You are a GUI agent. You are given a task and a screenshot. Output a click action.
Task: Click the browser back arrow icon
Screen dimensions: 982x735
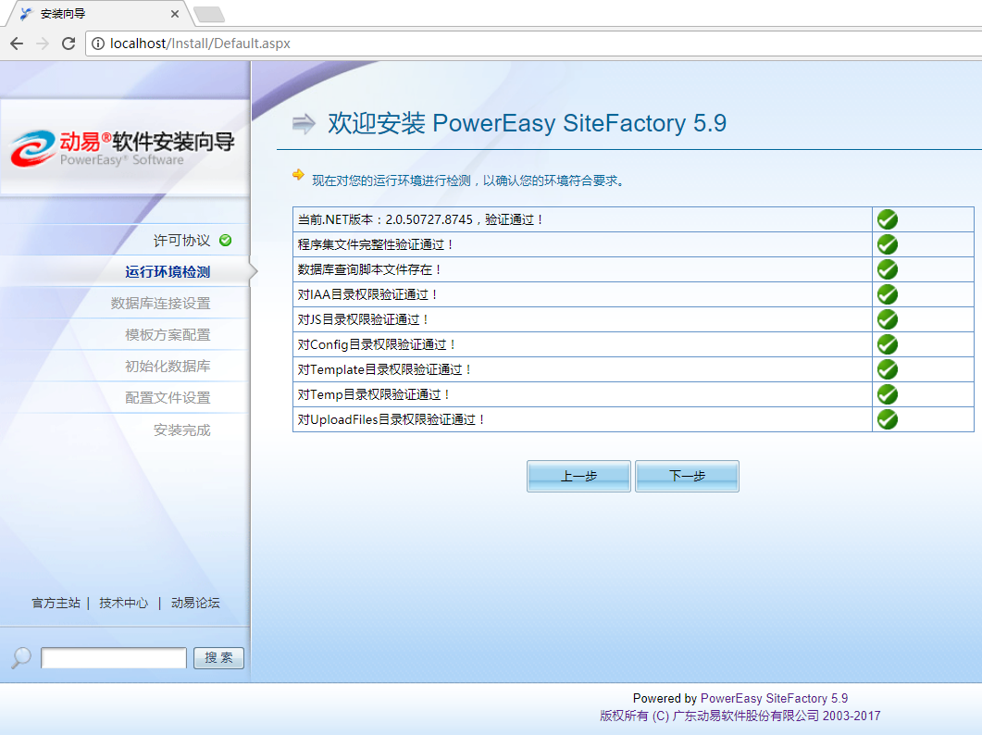(x=17, y=44)
